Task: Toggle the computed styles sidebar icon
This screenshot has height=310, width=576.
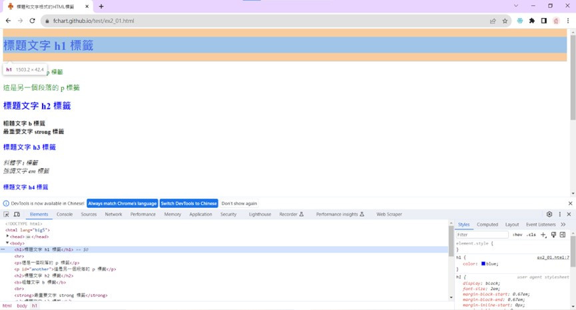Action: pyautogui.click(x=563, y=235)
